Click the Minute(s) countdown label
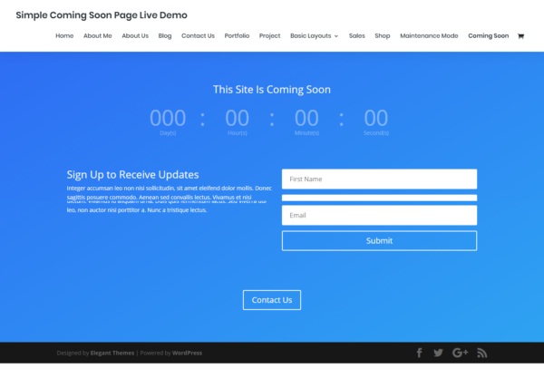The image size is (544, 378). click(306, 133)
